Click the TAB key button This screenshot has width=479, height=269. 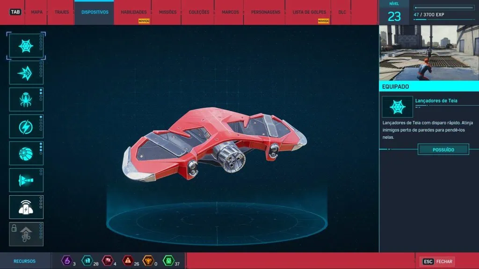tap(15, 12)
